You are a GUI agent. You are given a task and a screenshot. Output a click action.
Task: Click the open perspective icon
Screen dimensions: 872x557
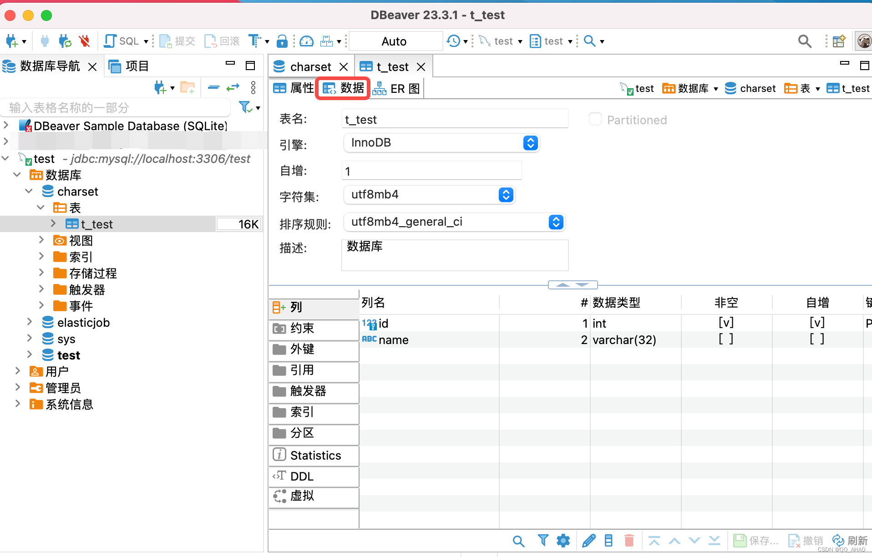tap(839, 41)
